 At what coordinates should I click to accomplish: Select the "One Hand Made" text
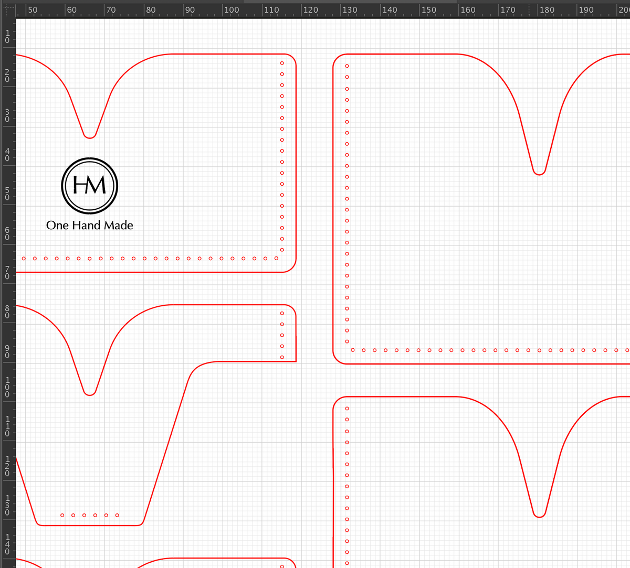pos(90,226)
